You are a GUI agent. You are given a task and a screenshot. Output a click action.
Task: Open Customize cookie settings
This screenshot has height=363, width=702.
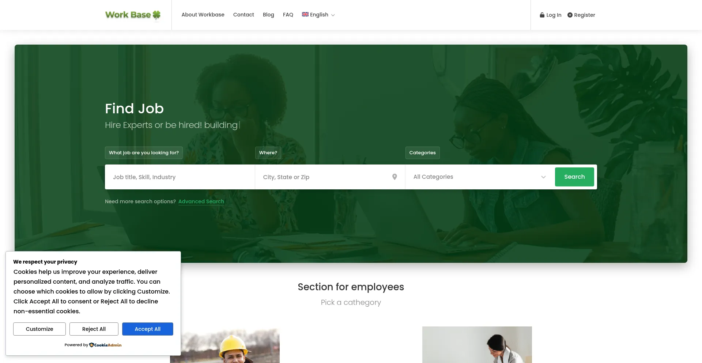tap(39, 329)
